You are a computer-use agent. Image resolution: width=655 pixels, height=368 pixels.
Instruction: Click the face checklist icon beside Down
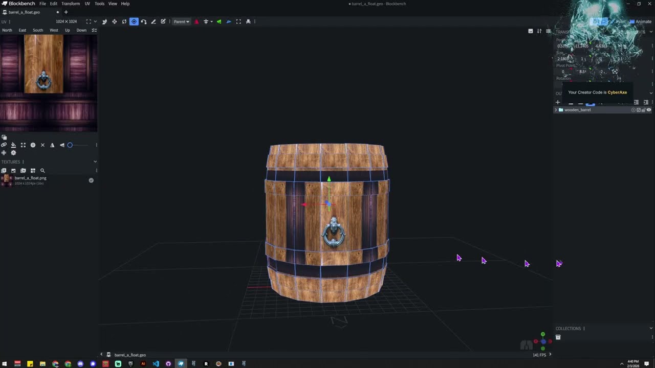[x=94, y=30]
